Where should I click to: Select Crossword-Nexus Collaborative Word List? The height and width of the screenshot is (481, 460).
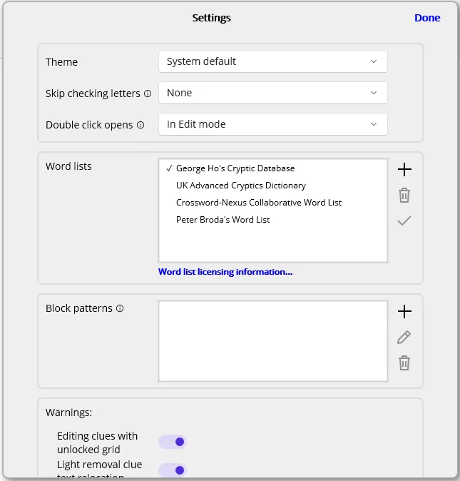(x=272, y=203)
